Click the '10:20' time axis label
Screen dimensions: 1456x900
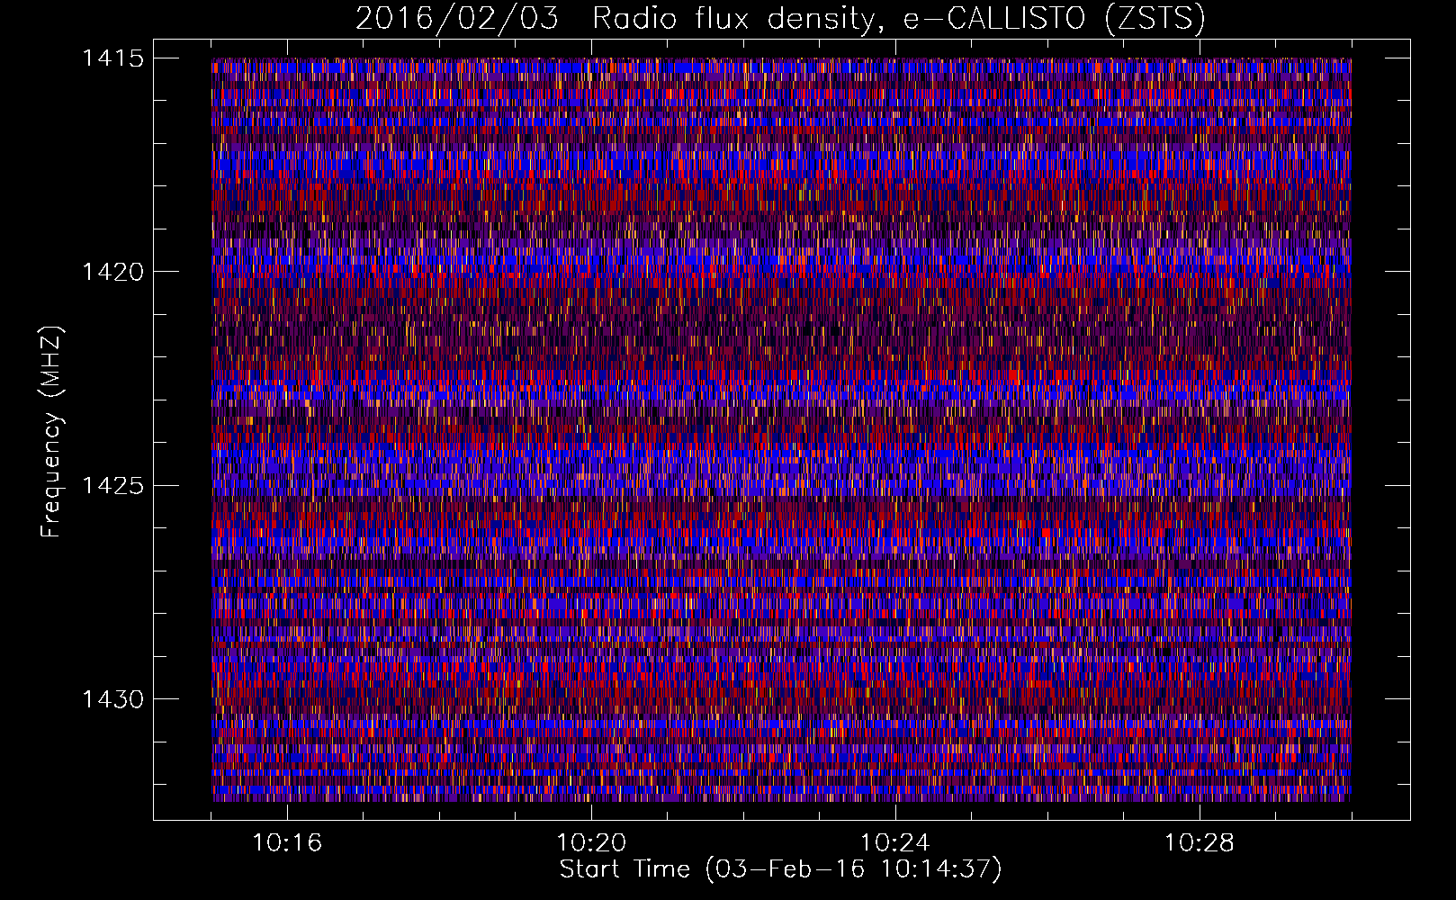click(x=591, y=843)
